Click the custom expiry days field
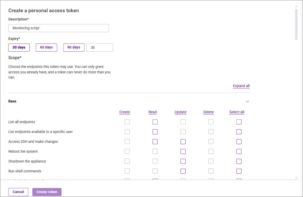Image resolution: width=303 pixels, height=197 pixels. tap(100, 47)
